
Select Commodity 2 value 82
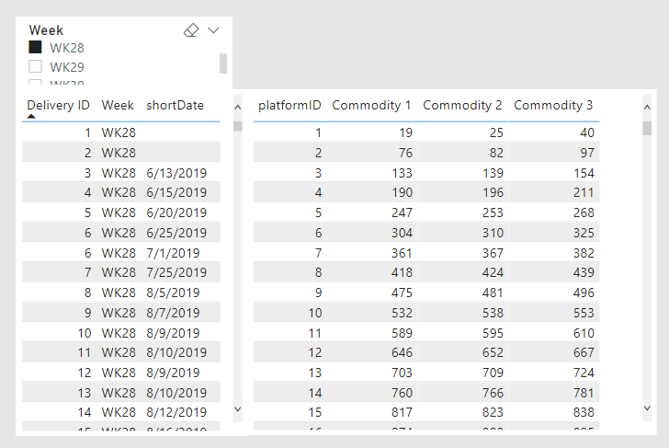(496, 153)
